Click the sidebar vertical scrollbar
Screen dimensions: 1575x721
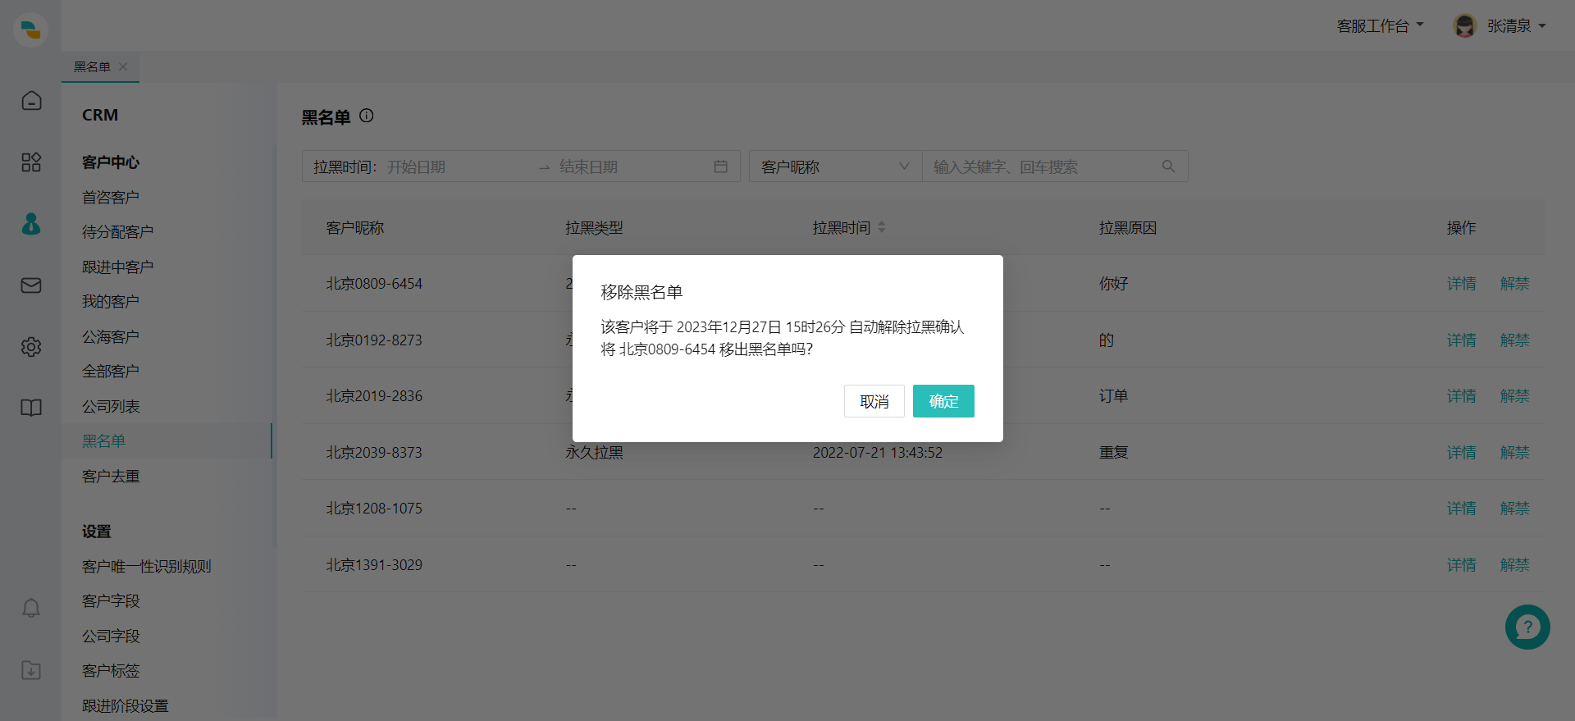tap(275, 345)
